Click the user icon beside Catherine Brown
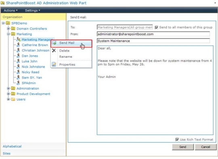 [x=18, y=45]
